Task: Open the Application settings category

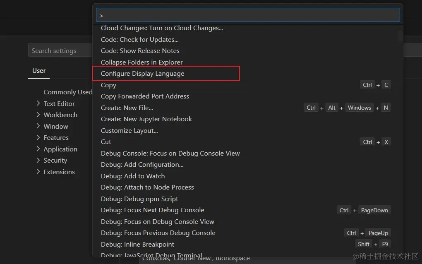Action: click(x=60, y=149)
